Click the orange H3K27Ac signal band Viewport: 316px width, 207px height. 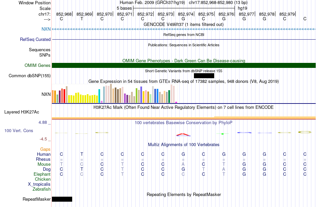pos(184,118)
